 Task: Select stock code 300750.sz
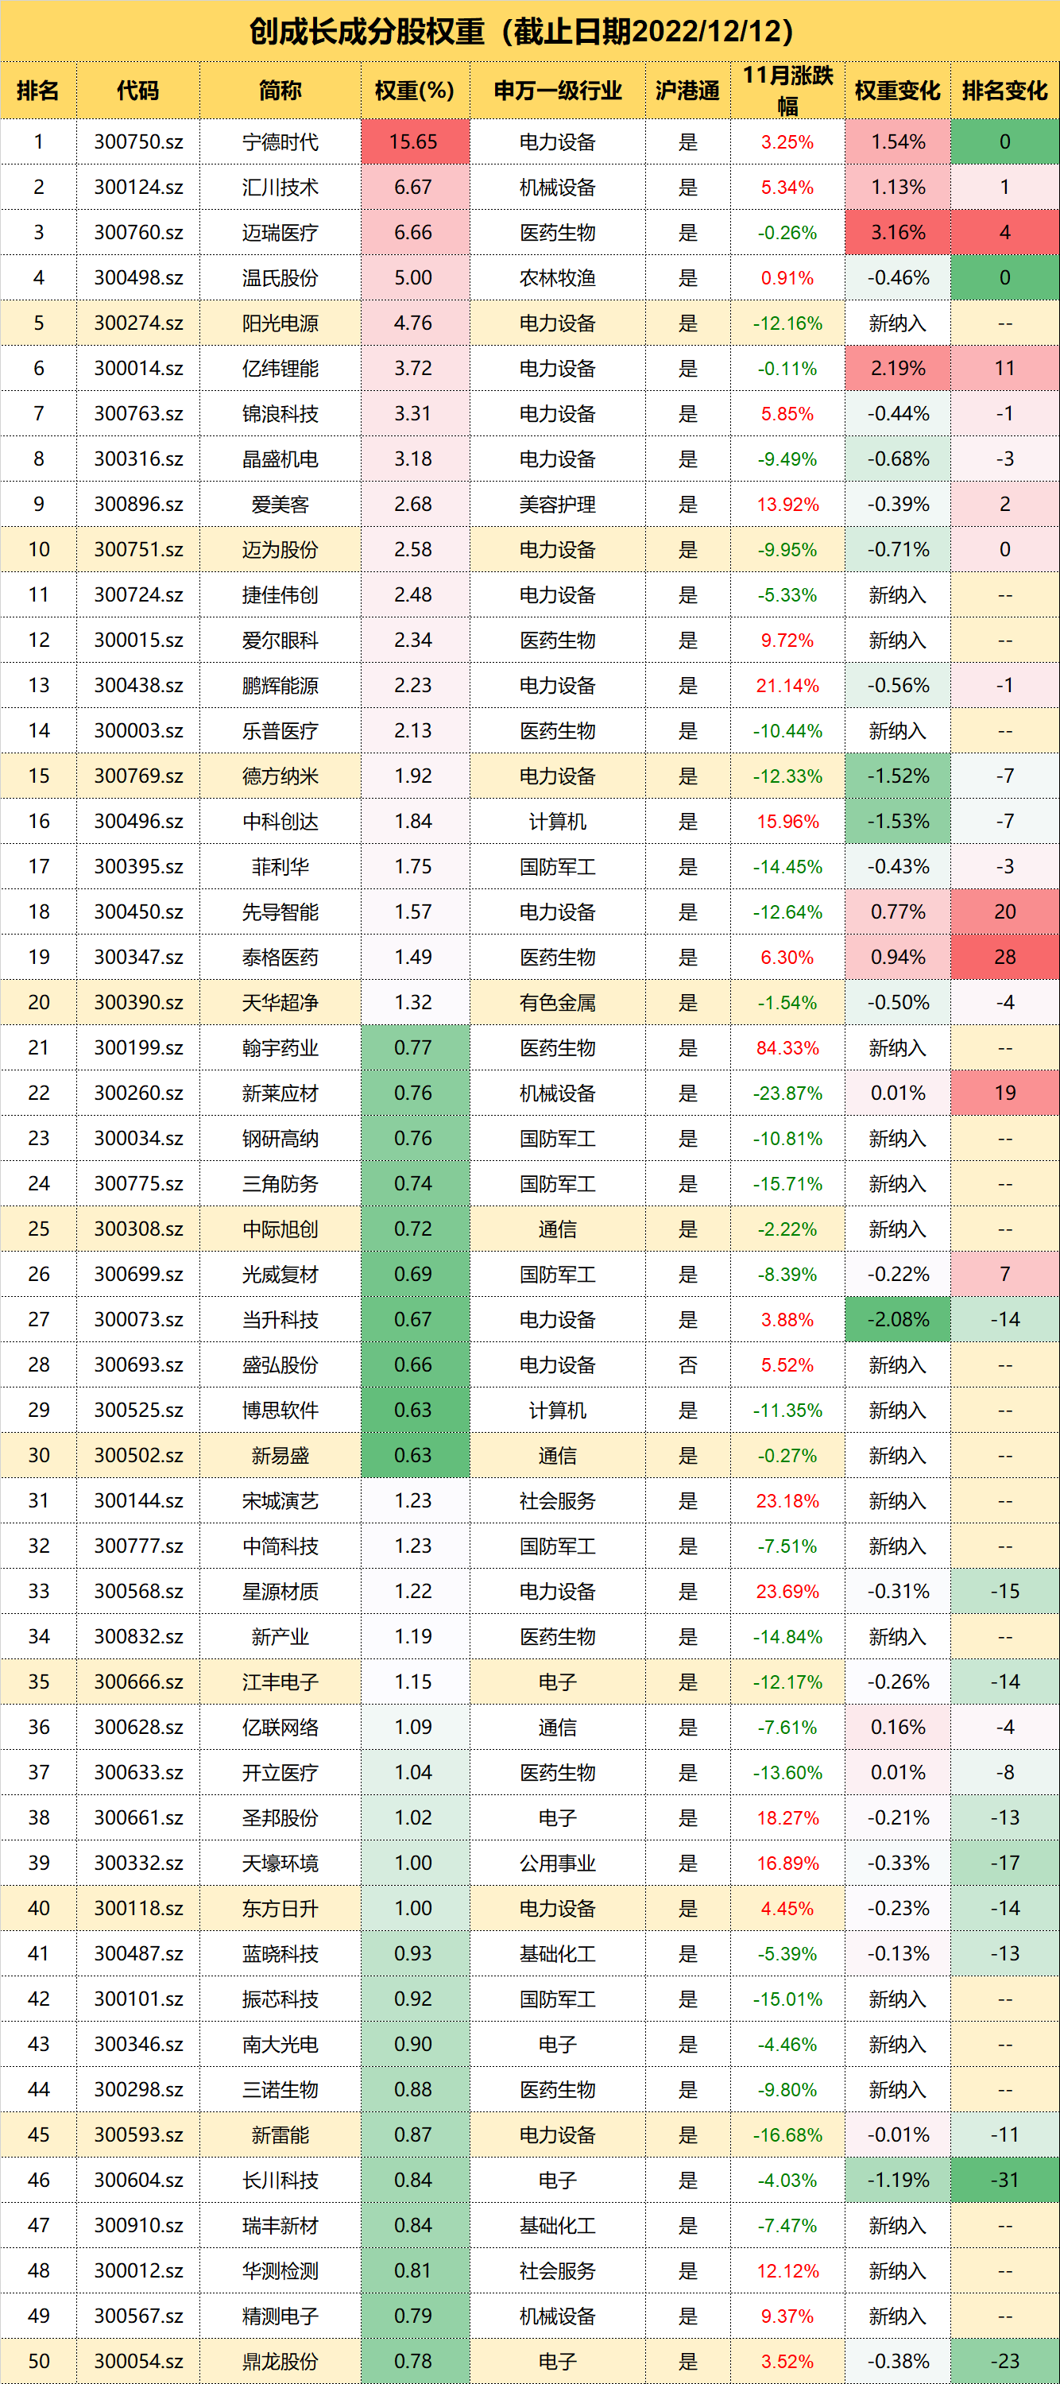point(138,141)
